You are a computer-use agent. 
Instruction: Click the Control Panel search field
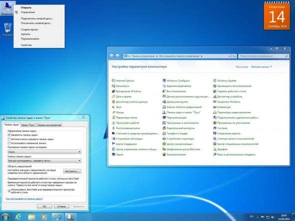264,56
